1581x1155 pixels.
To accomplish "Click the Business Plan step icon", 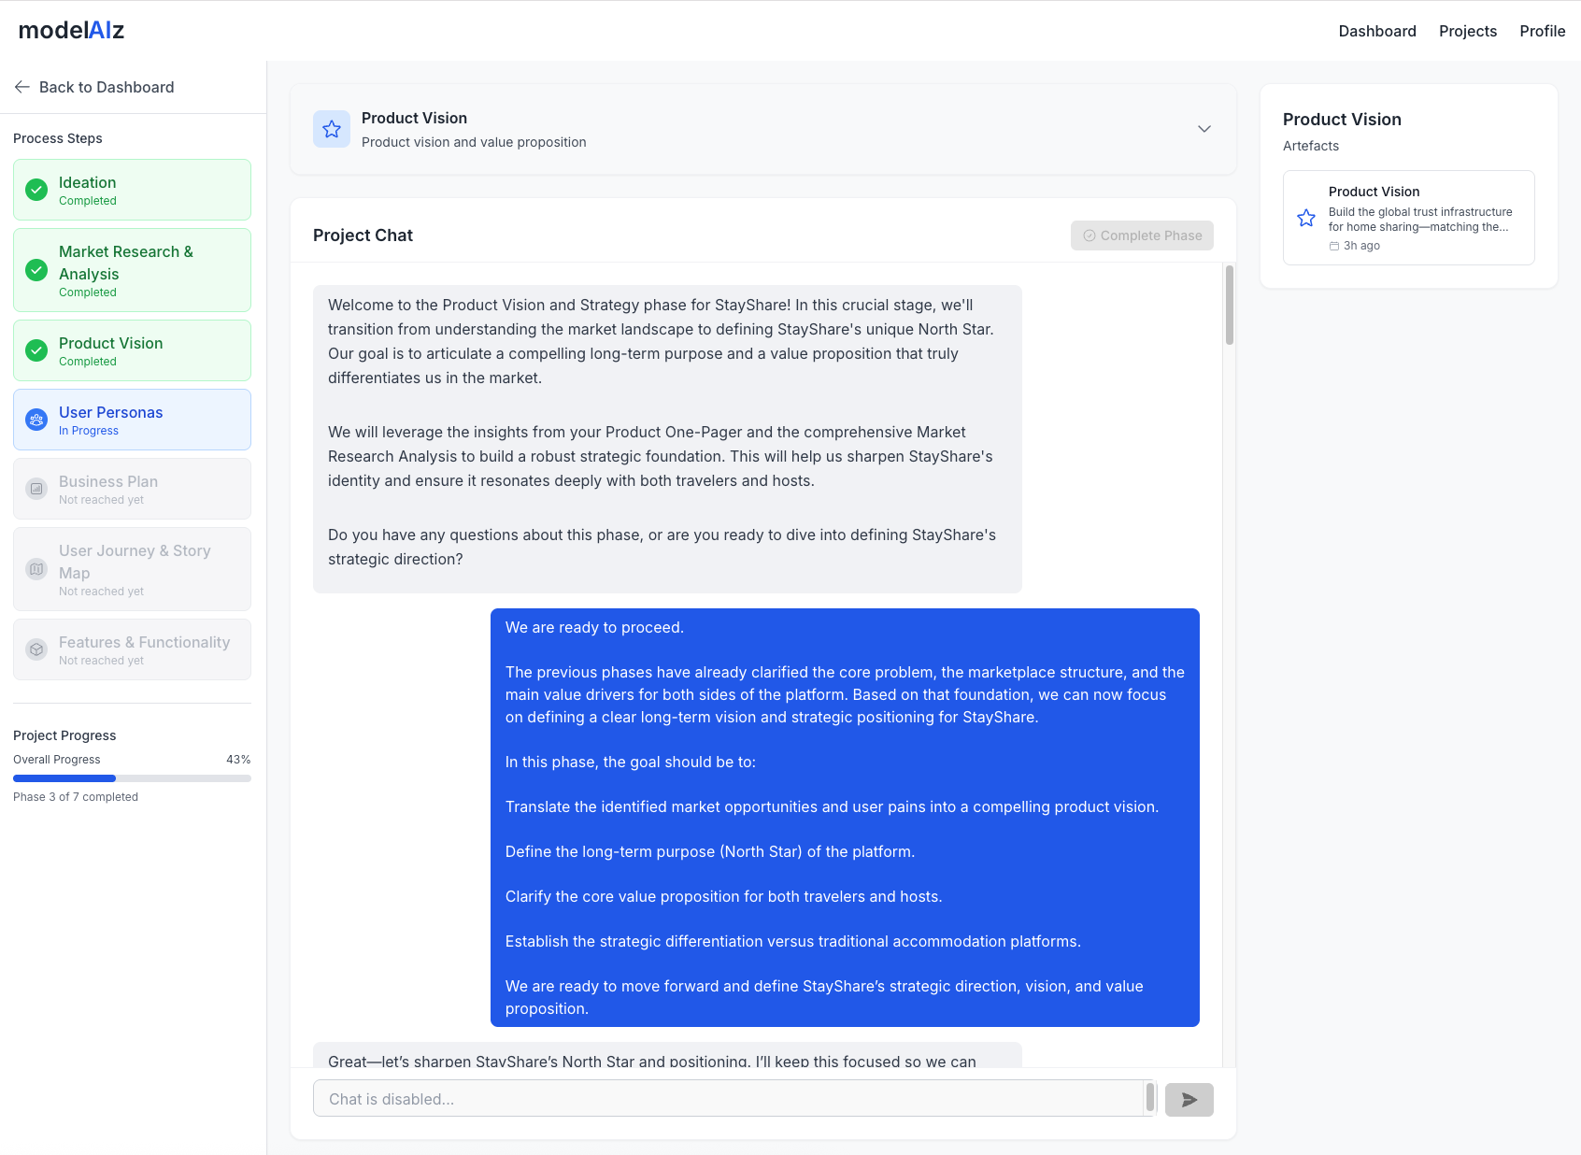I will (x=36, y=489).
